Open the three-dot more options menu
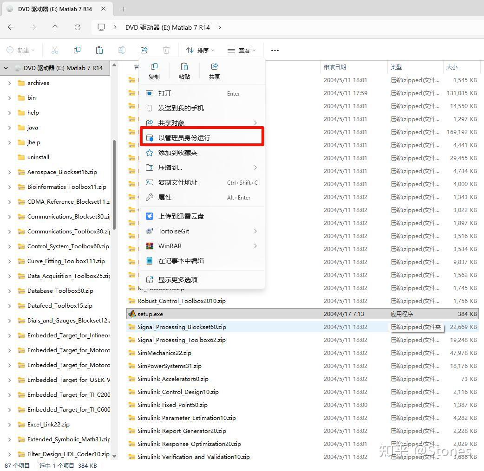The image size is (484, 471). [275, 50]
